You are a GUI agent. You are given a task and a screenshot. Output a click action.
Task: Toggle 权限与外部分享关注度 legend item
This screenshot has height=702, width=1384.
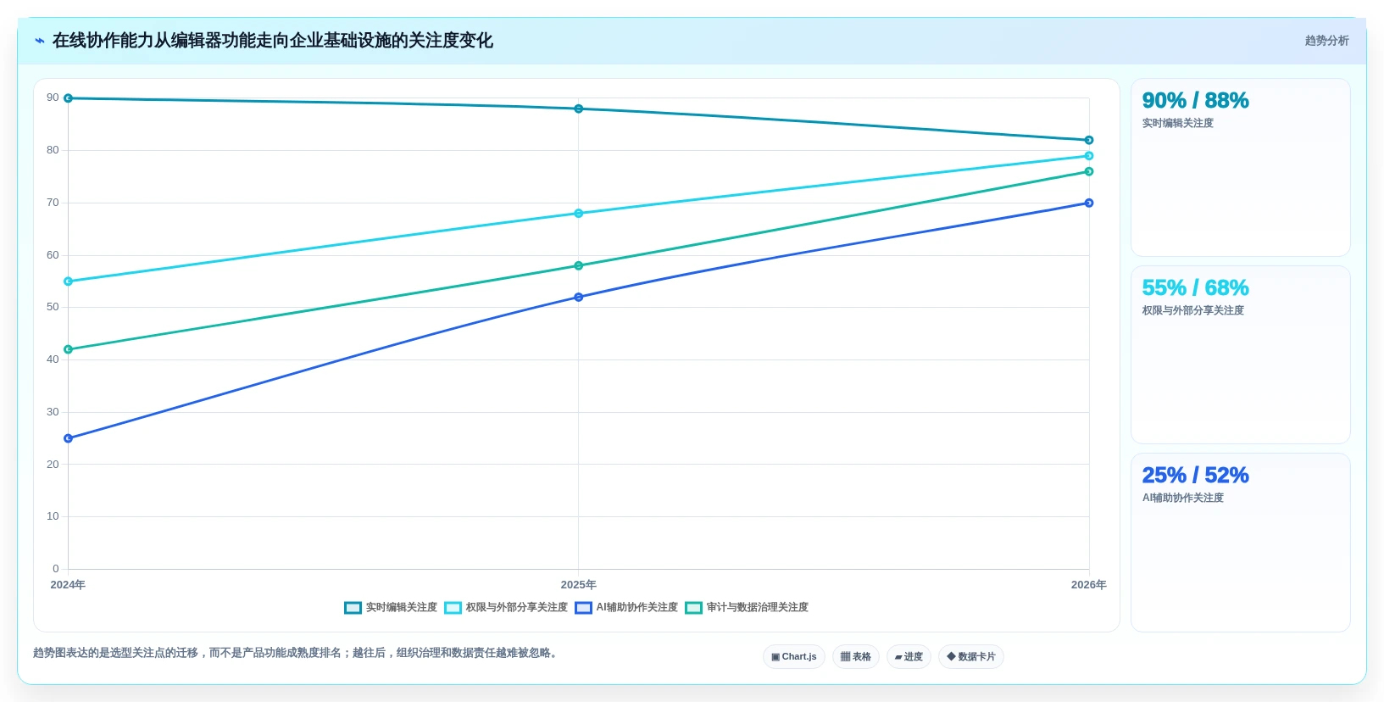(x=506, y=608)
